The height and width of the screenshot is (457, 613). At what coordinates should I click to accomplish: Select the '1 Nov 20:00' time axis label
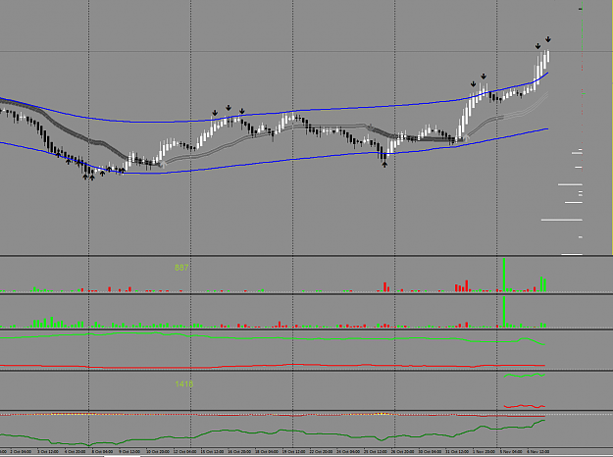point(484,451)
